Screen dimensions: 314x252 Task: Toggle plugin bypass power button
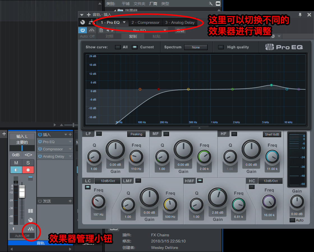[82, 30]
